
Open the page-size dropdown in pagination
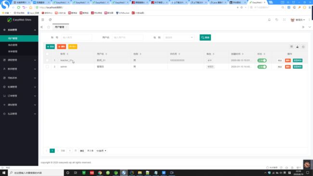101,151
